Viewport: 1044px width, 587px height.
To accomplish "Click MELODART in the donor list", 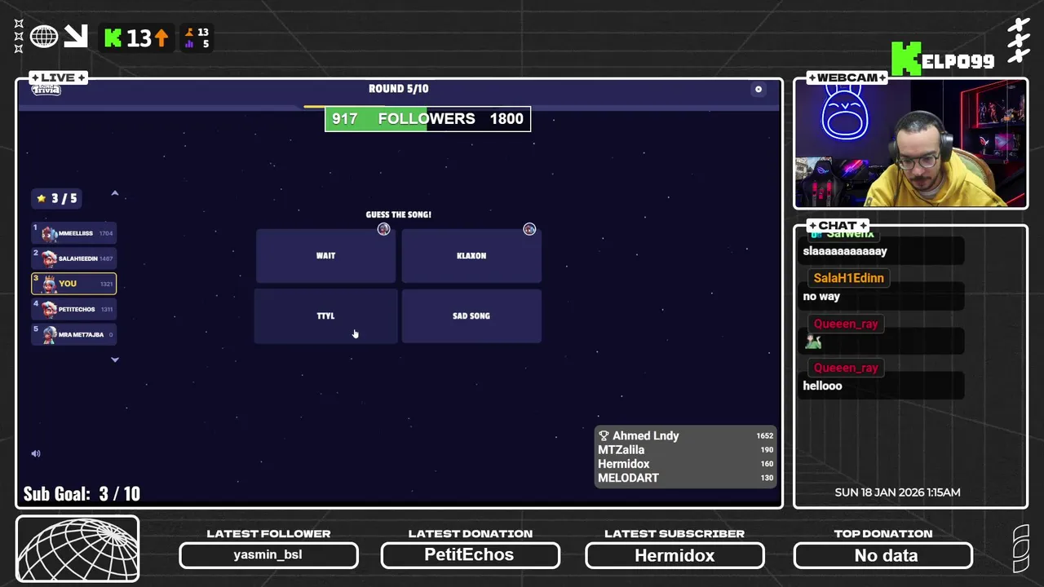I will 628,478.
